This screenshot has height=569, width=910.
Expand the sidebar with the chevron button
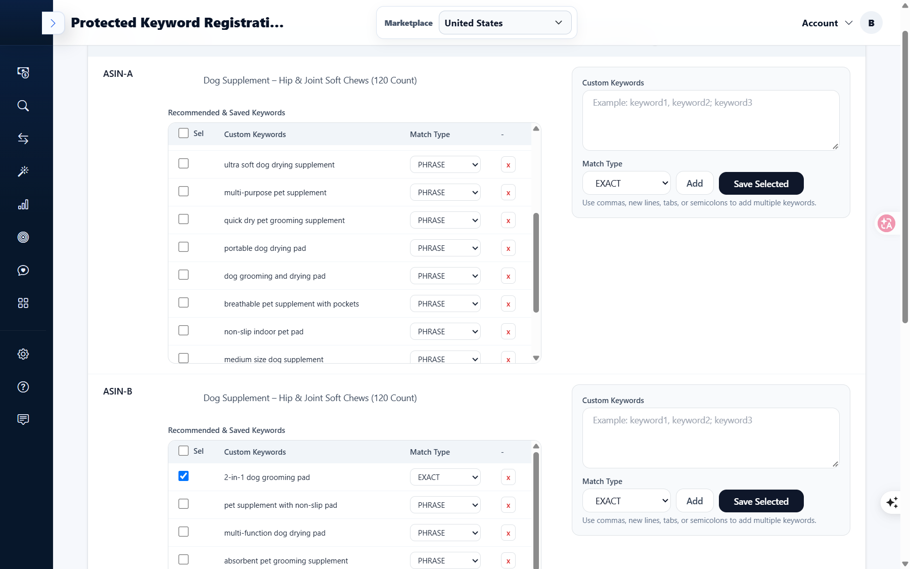pyautogui.click(x=53, y=23)
